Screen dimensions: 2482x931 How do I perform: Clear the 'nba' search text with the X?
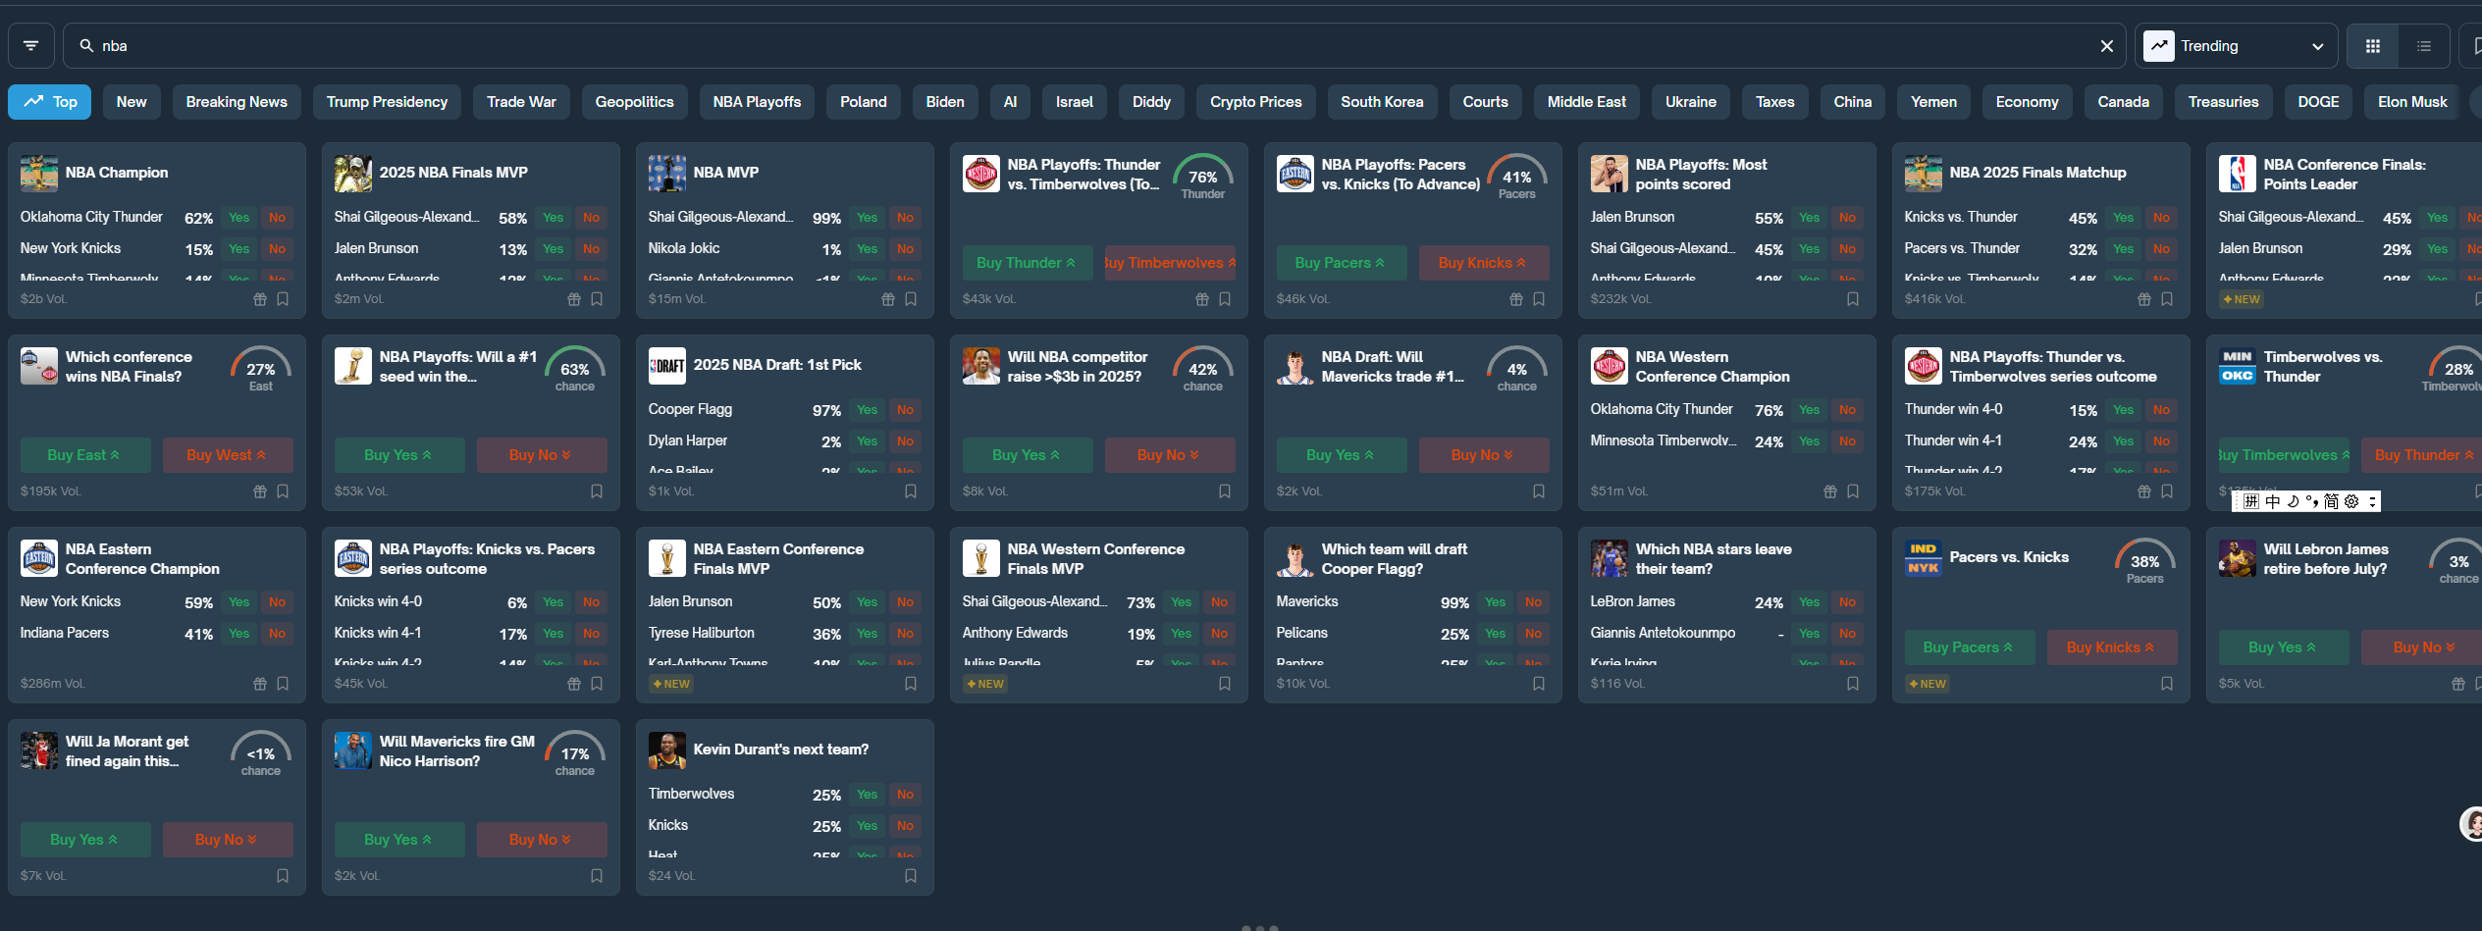2106,46
